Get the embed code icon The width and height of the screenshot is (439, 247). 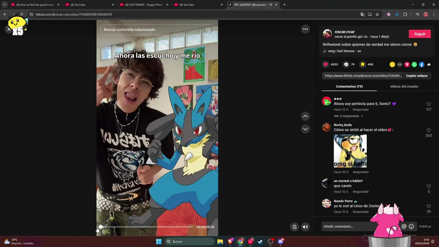[400, 64]
